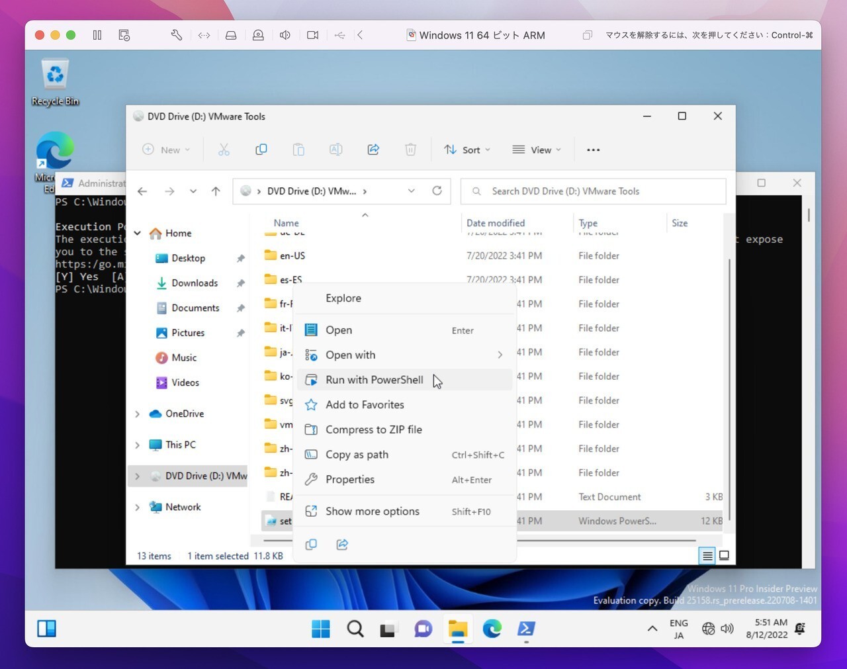The width and height of the screenshot is (847, 669).
Task: Open Microsoft Edge from the taskbar
Action: [492, 629]
